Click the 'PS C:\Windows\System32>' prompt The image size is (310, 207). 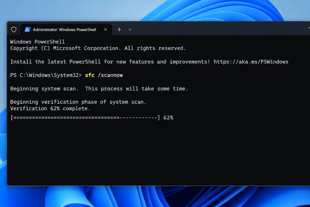point(46,75)
